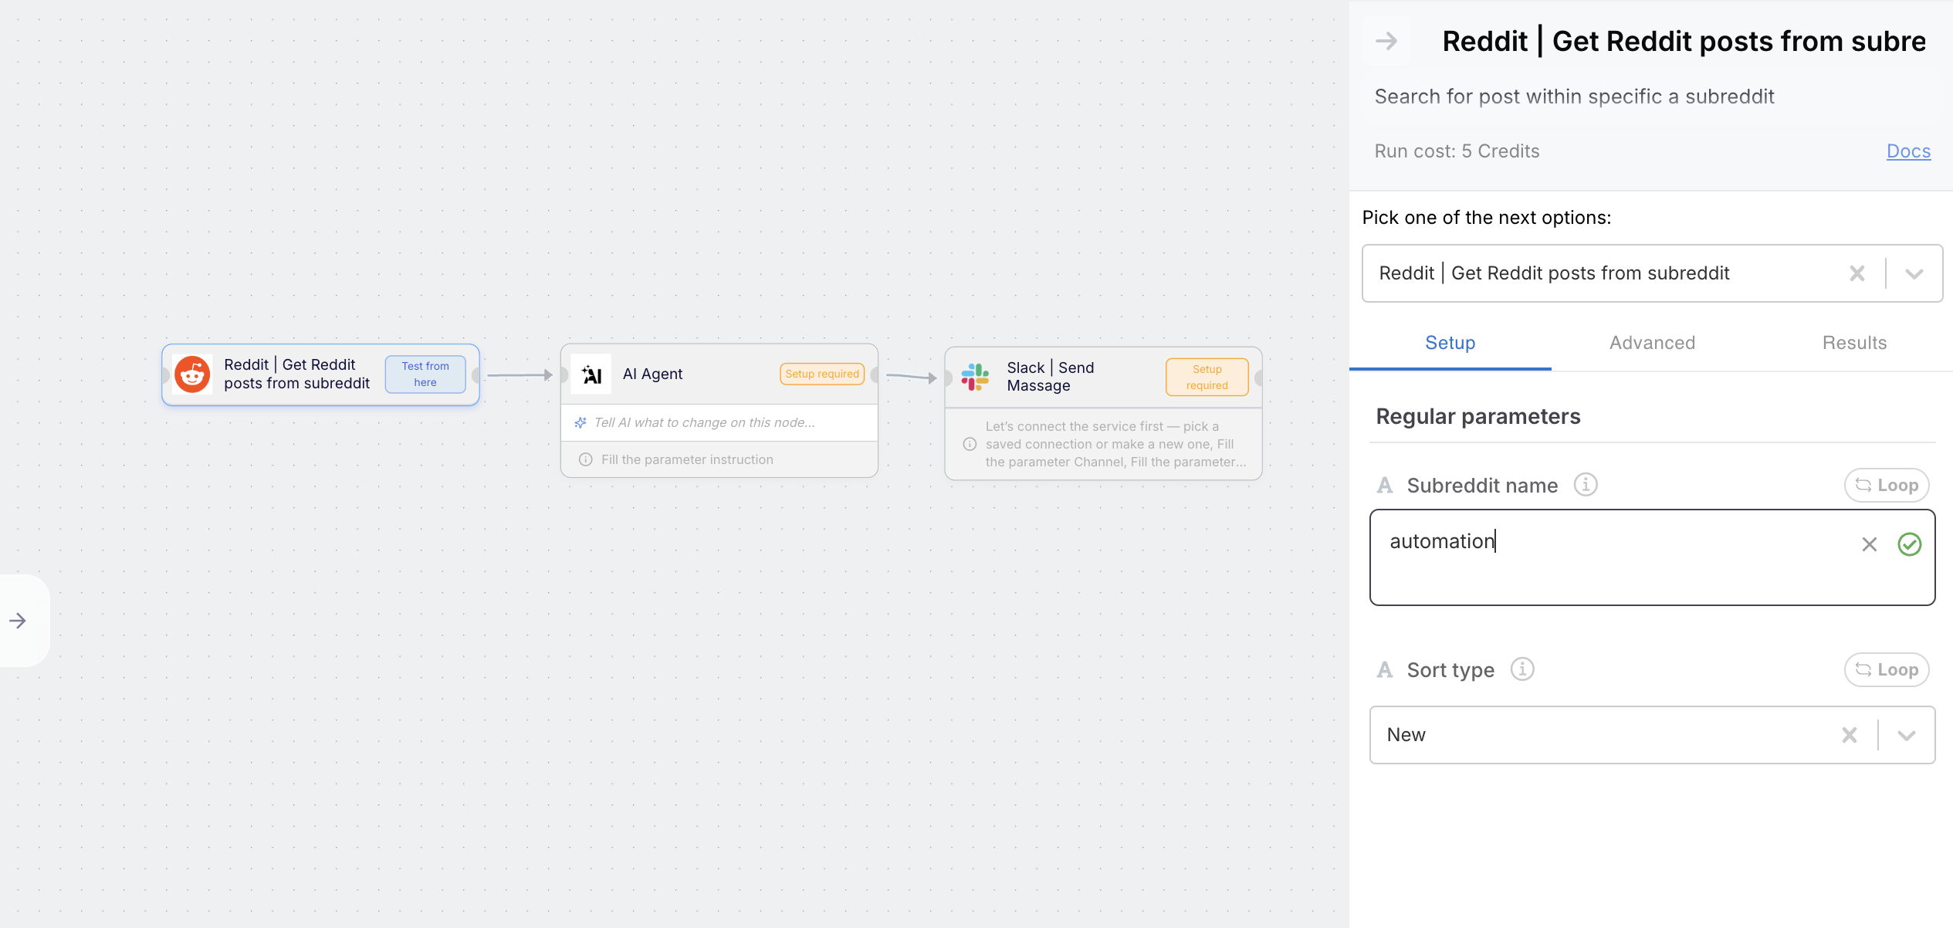Viewport: 1953px width, 928px height.
Task: Clear the automation text with X icon
Action: tap(1869, 544)
